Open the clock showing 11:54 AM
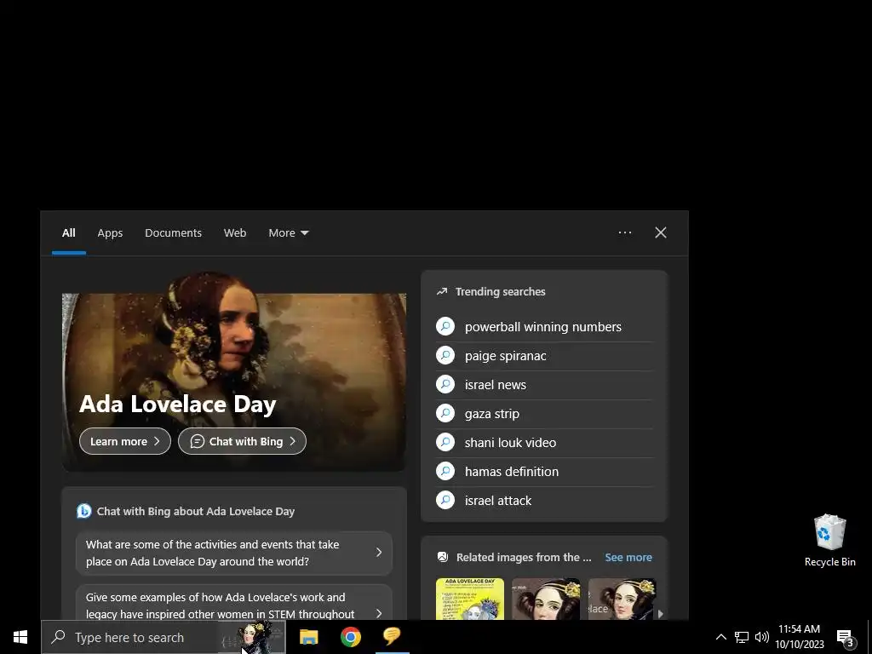Viewport: 872px width, 654px height. point(799,629)
